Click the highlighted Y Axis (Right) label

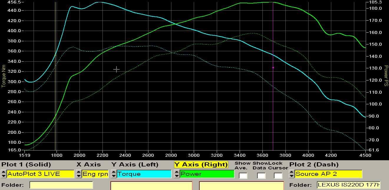201,164
